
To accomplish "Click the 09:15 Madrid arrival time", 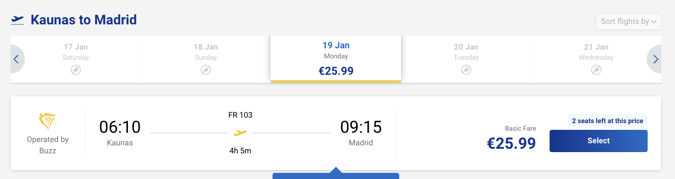I will pos(361,127).
